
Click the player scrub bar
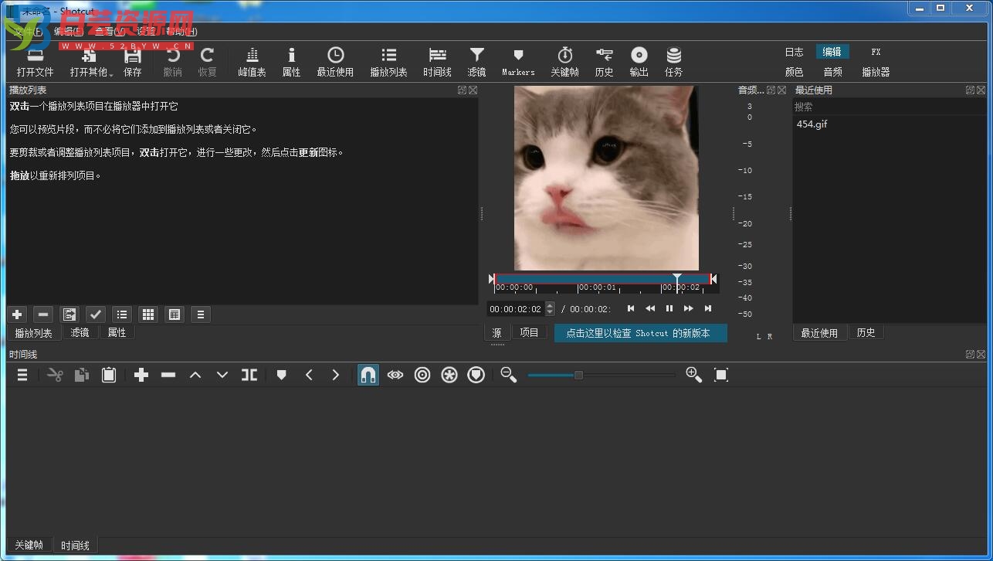[602, 279]
